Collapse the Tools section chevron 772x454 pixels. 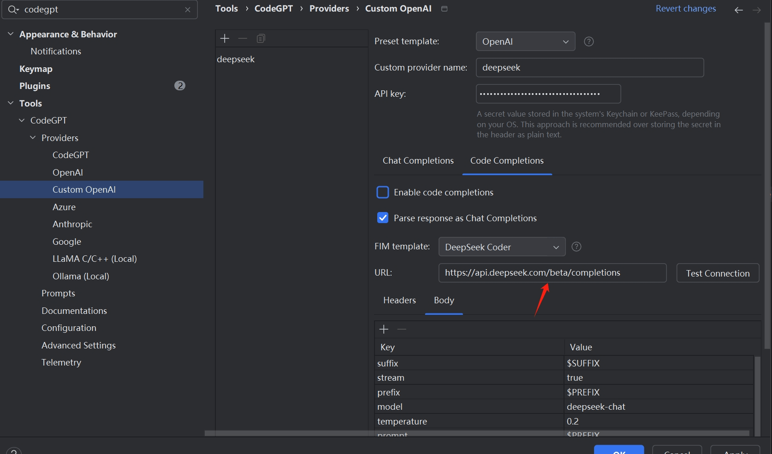11,103
